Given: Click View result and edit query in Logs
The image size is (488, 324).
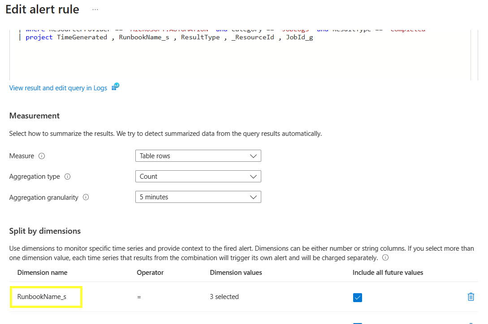Looking at the screenshot, I should [x=58, y=88].
